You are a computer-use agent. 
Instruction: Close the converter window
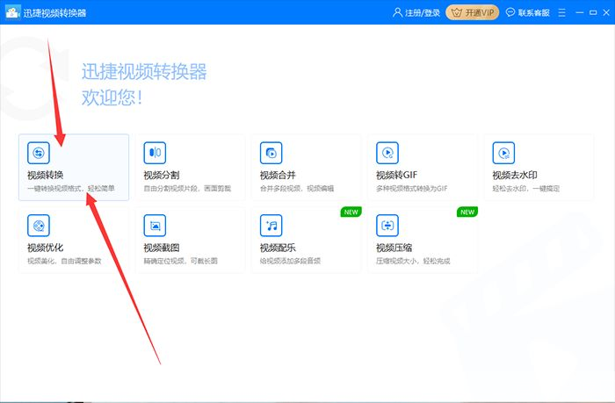point(606,13)
